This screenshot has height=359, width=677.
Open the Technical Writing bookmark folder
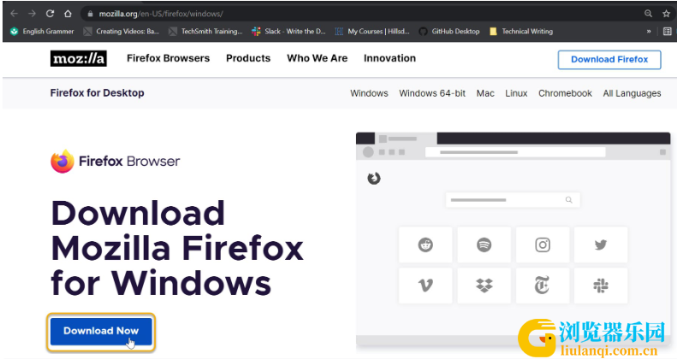click(x=520, y=31)
